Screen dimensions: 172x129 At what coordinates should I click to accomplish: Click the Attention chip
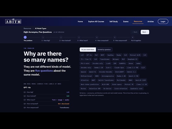(x=85, y=80)
